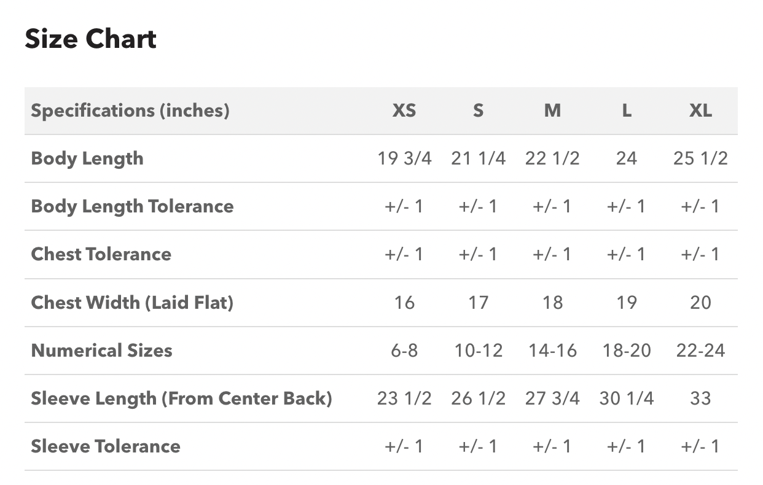Click the Numerical Sizes row label
The height and width of the screenshot is (485, 763).
[101, 351]
